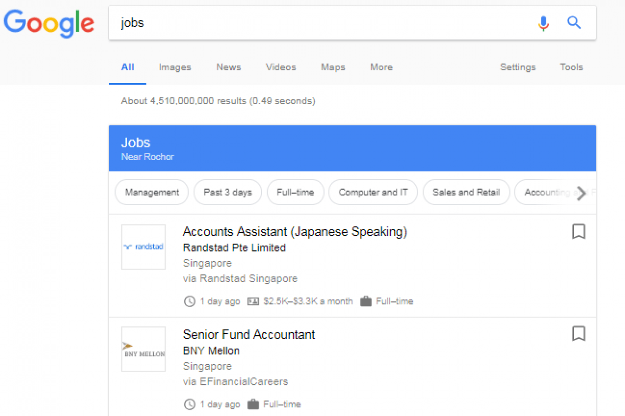This screenshot has height=416, width=625.
Task: Save the Accounts Assistant job with the bookmark icon
Action: pos(579,232)
